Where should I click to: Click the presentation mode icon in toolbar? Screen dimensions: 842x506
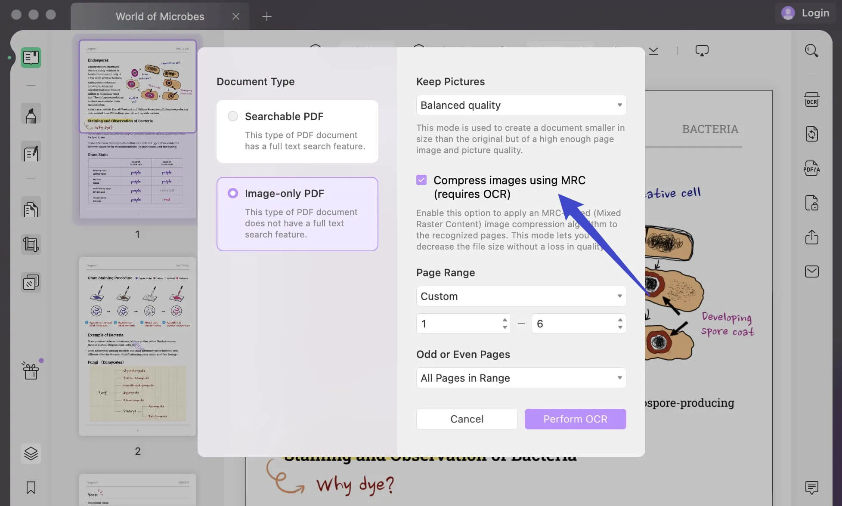tap(701, 50)
